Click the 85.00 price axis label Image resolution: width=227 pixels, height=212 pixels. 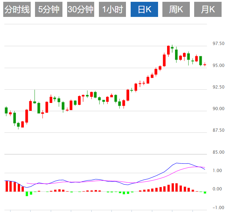tap(219, 152)
